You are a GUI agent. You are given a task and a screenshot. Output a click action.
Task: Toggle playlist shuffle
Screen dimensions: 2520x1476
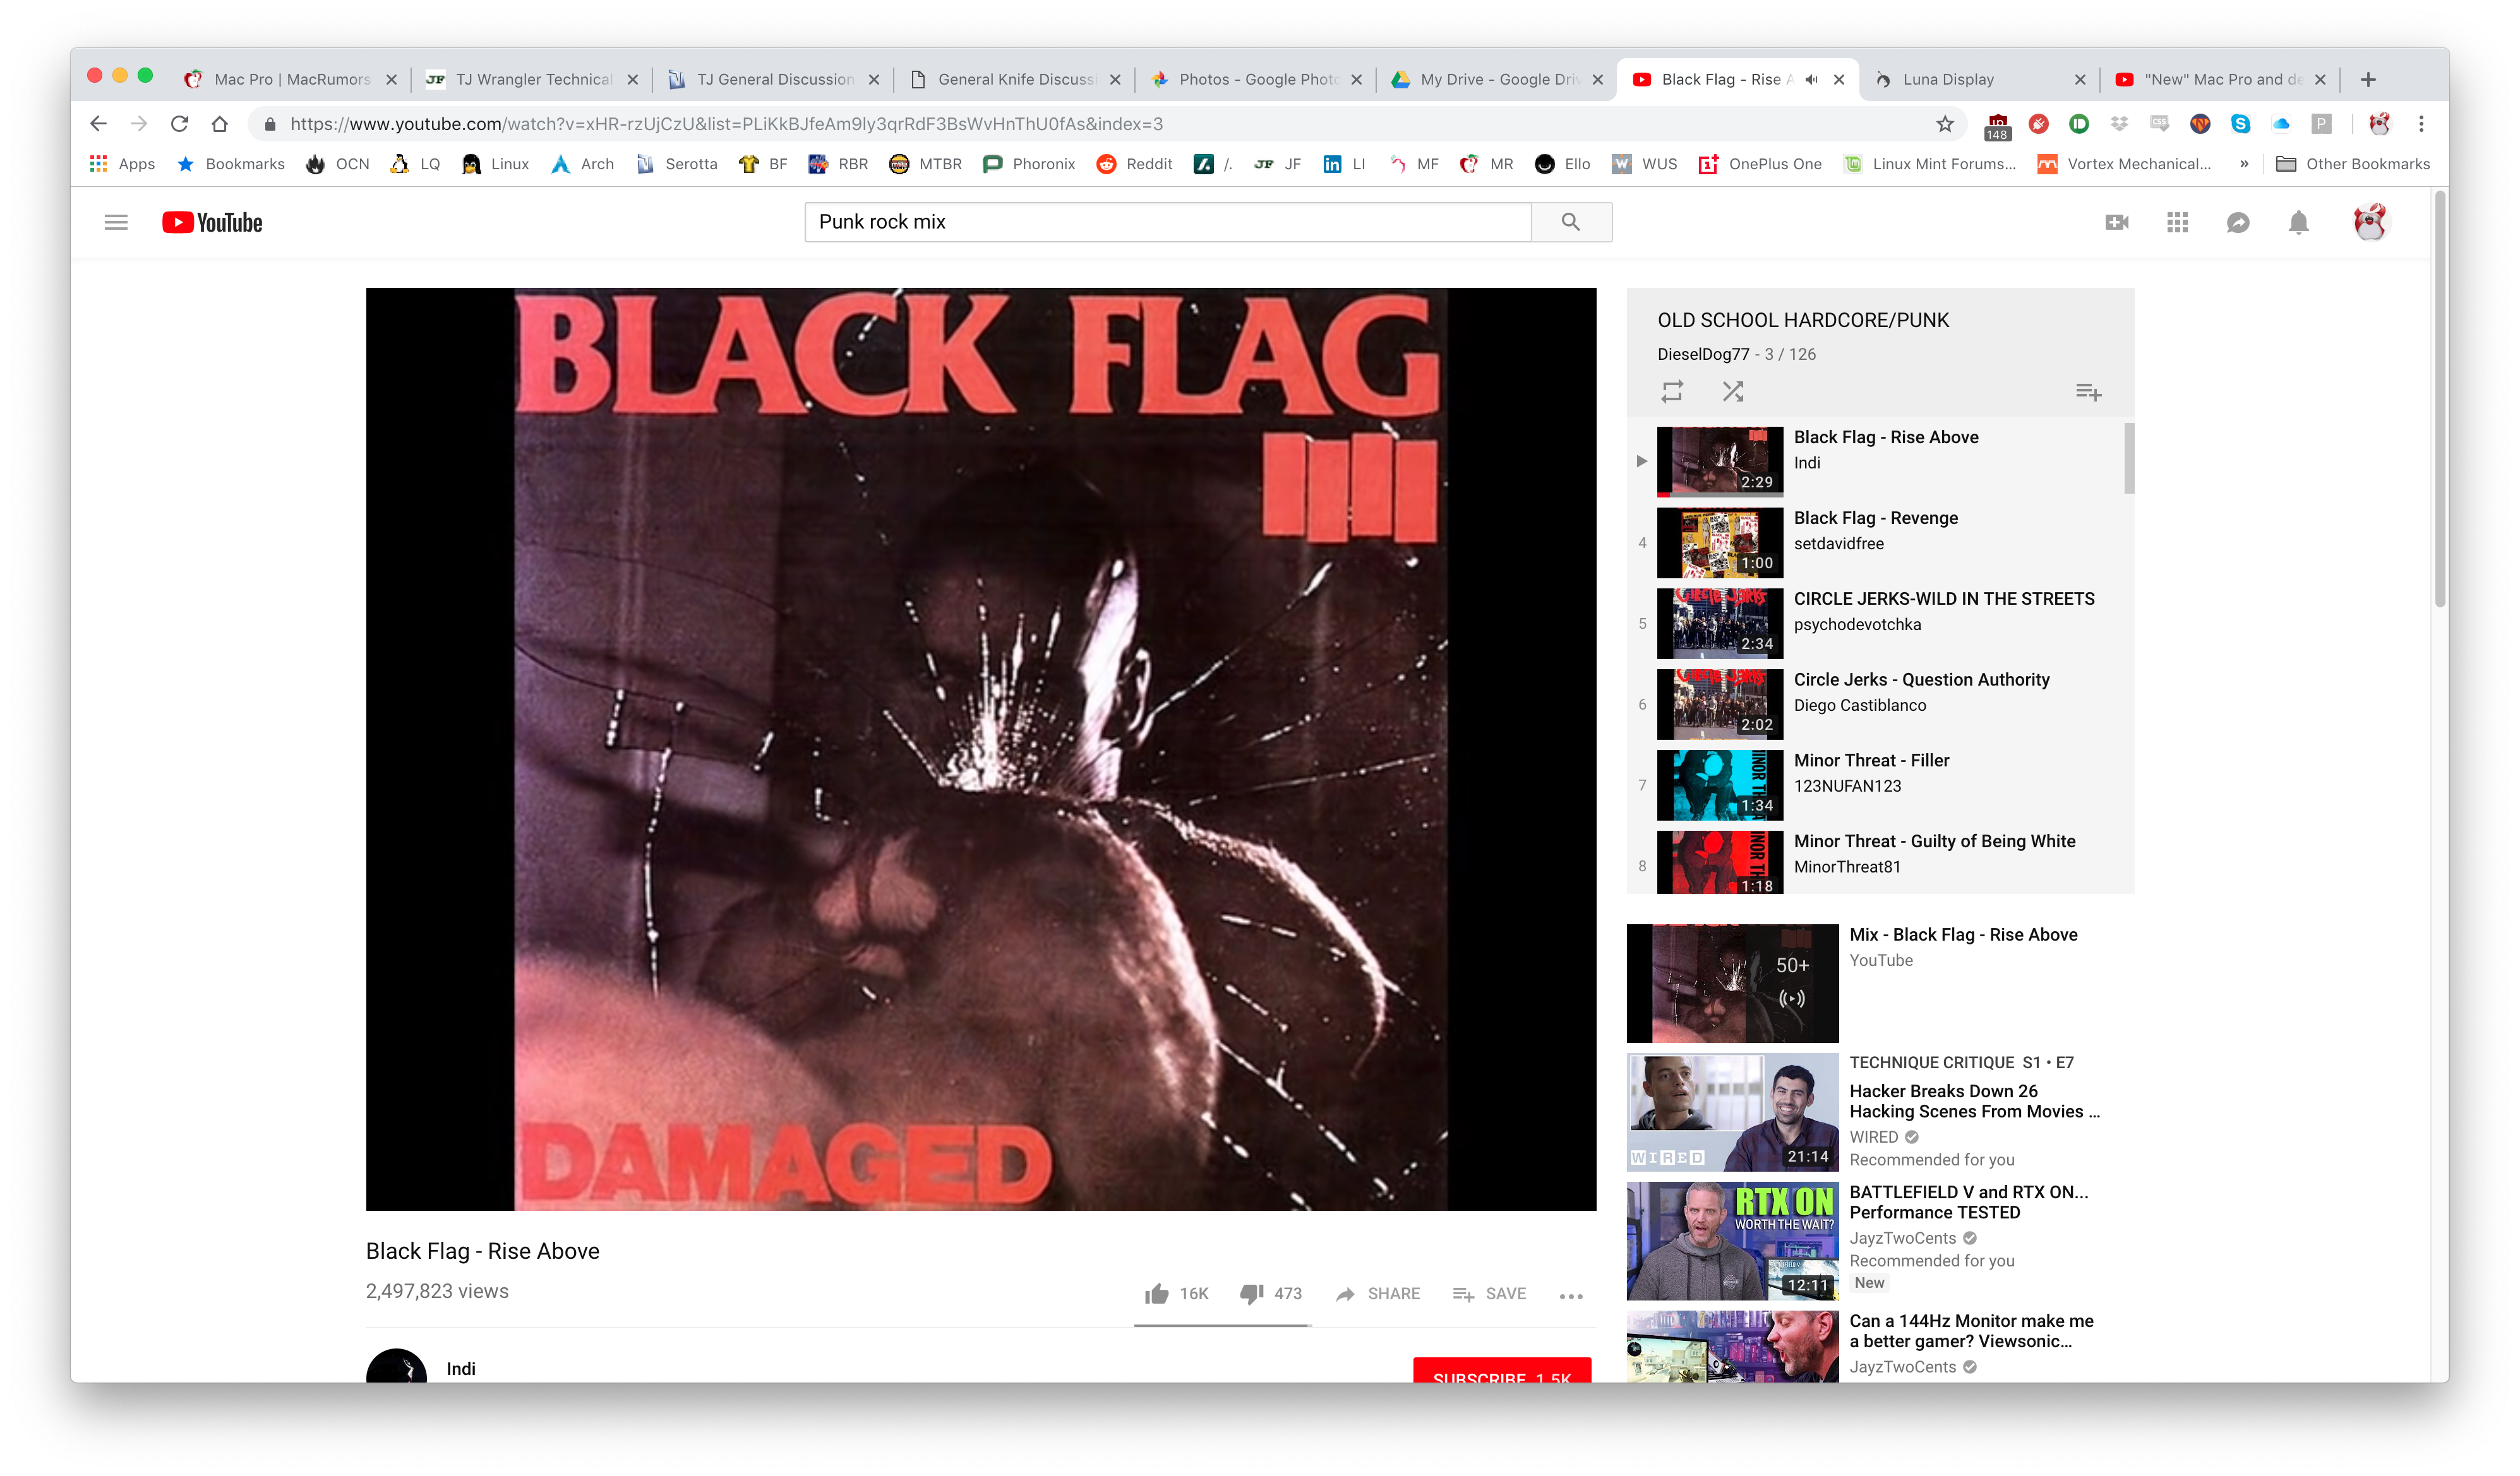1733,391
